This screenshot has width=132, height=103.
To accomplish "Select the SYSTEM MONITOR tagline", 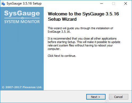I will [22, 22].
